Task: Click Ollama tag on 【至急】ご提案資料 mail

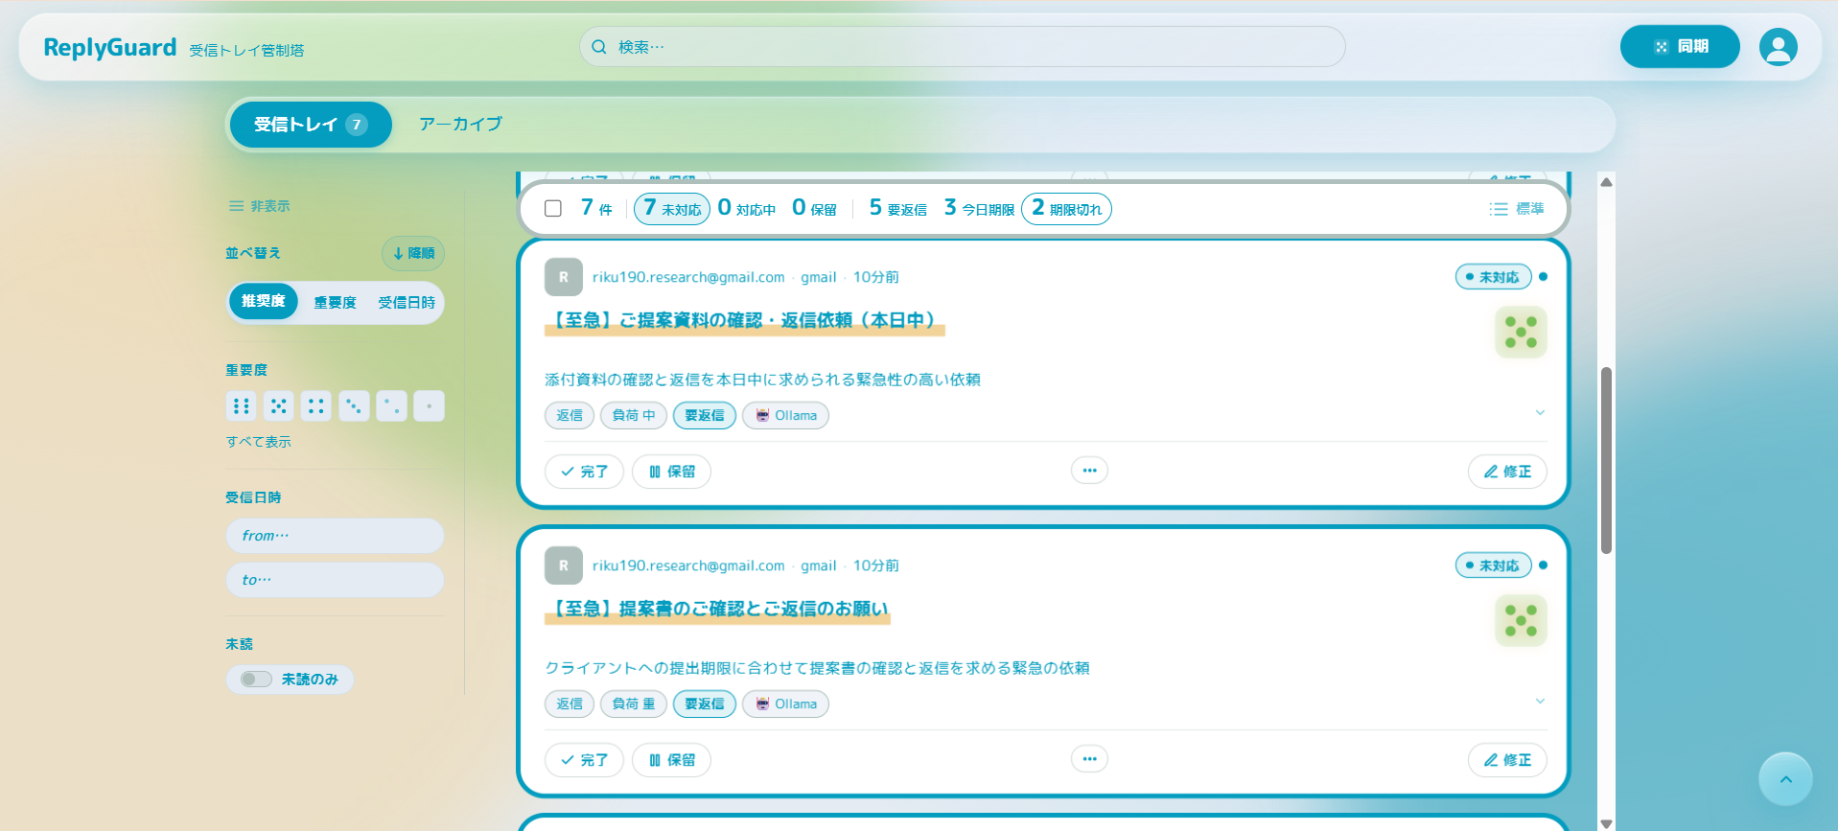Action: click(x=785, y=416)
